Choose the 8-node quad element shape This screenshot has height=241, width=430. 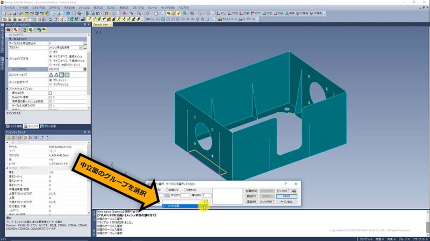click(x=67, y=75)
